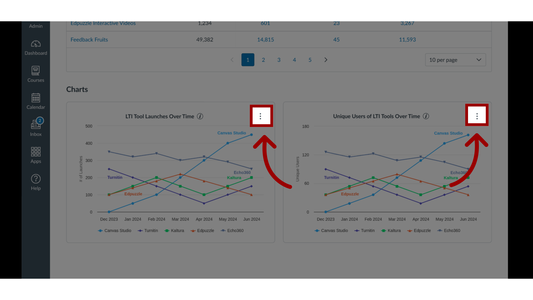Open the Admin sidebar item
The width and height of the screenshot is (533, 300).
[36, 26]
